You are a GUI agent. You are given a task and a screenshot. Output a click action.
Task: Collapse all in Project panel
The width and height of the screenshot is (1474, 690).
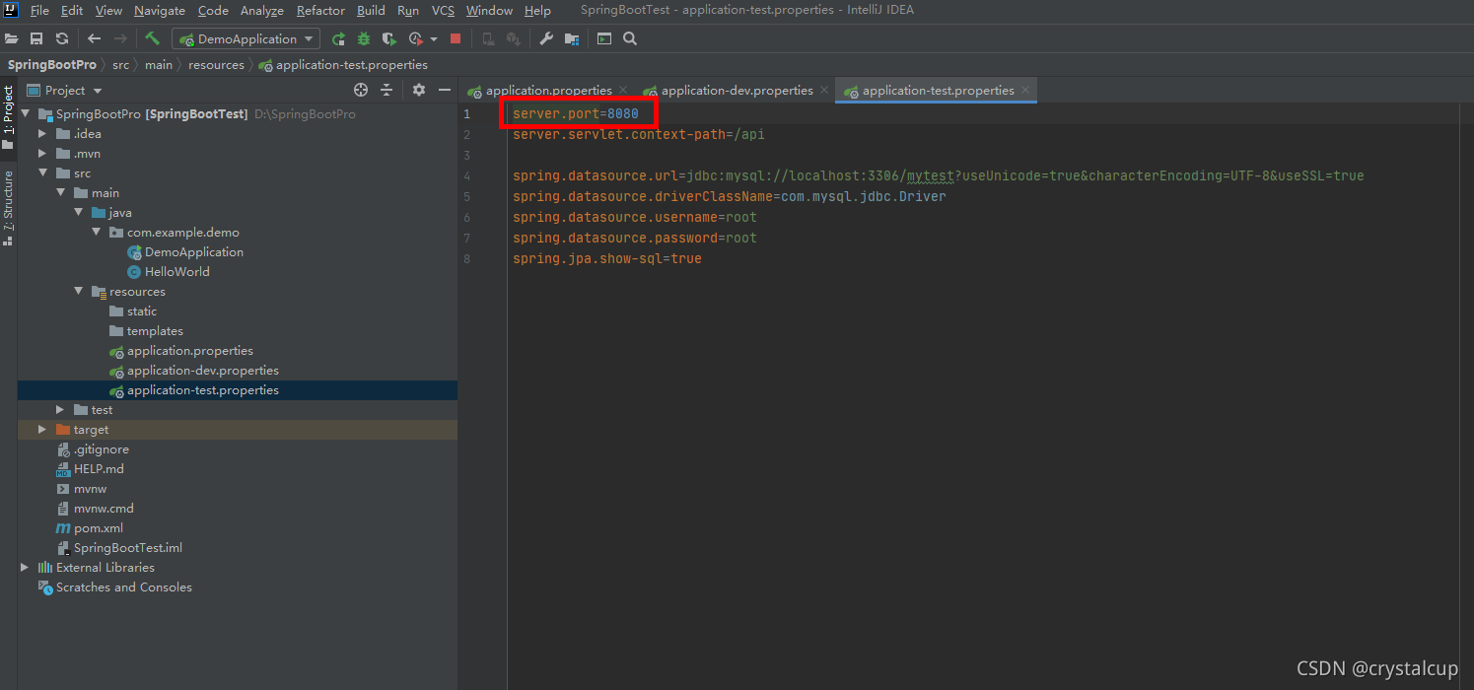[386, 90]
